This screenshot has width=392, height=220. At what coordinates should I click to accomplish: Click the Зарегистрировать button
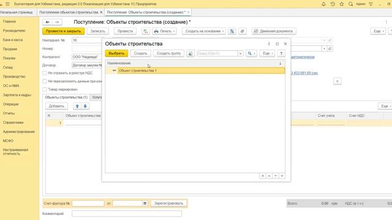point(169,204)
